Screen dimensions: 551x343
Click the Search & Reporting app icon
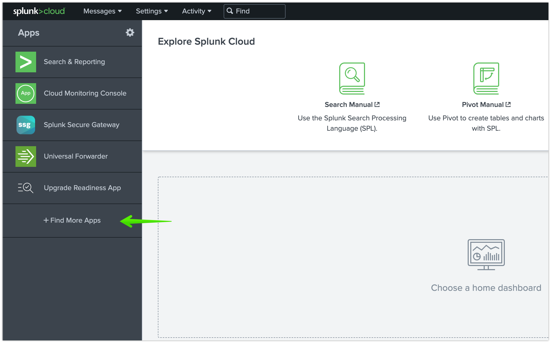[26, 62]
